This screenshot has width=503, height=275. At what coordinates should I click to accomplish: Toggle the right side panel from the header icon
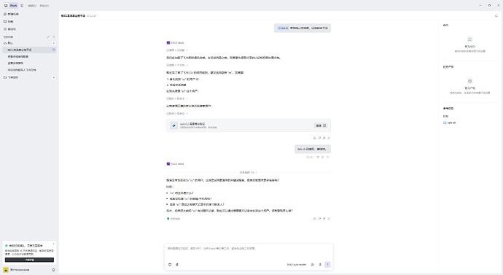point(496,16)
